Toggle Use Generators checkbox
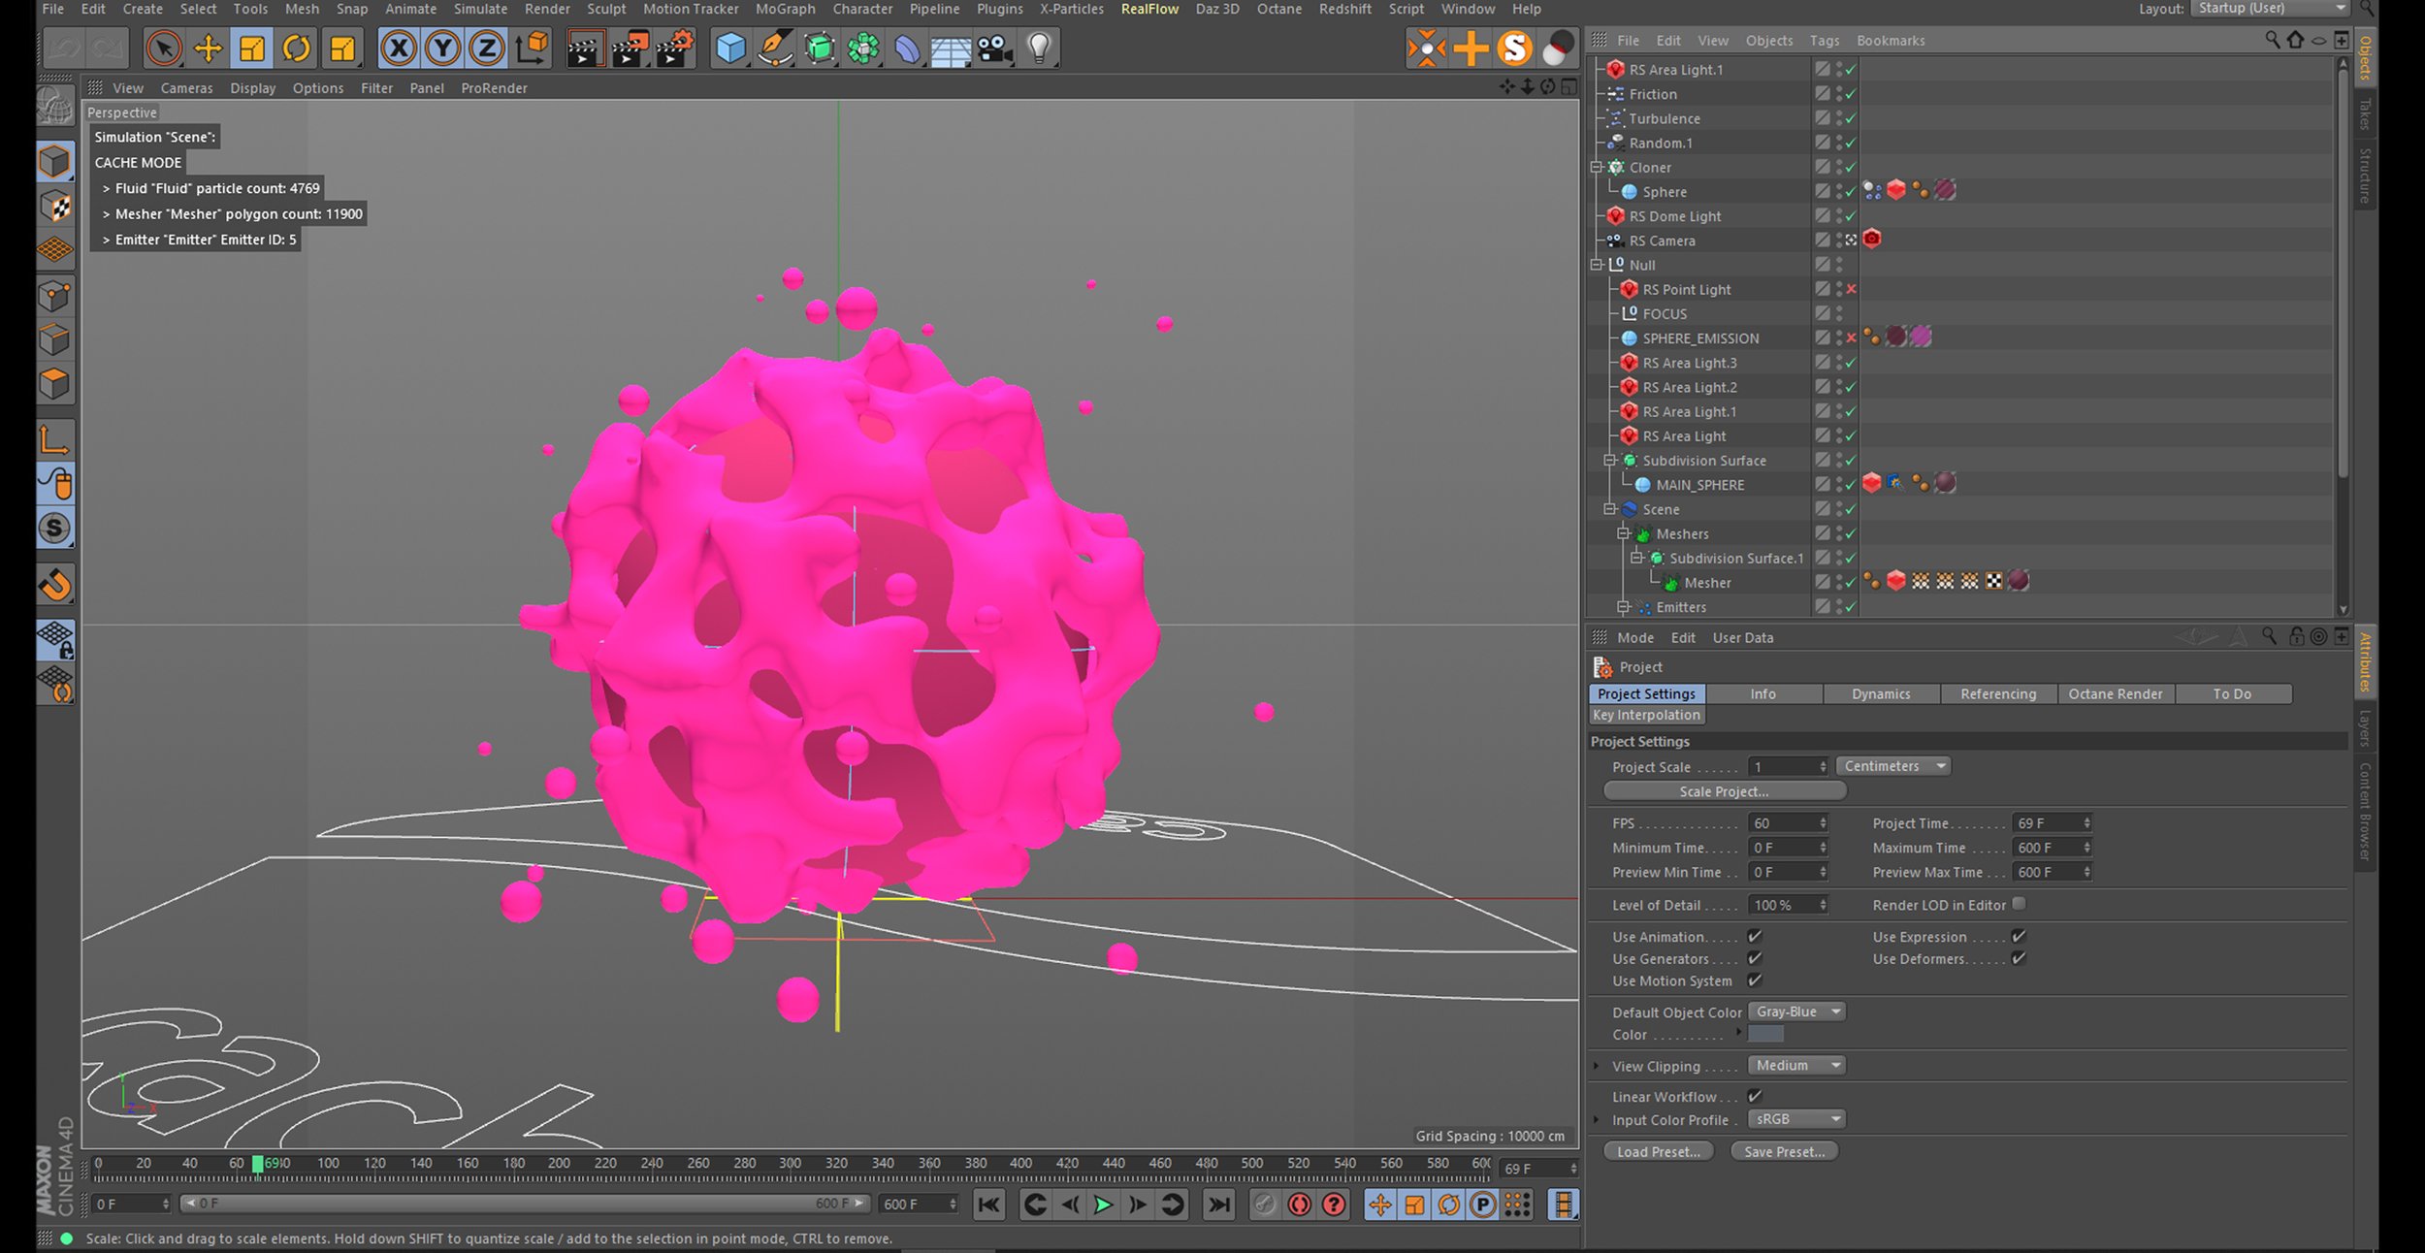The width and height of the screenshot is (2425, 1253). [1755, 958]
